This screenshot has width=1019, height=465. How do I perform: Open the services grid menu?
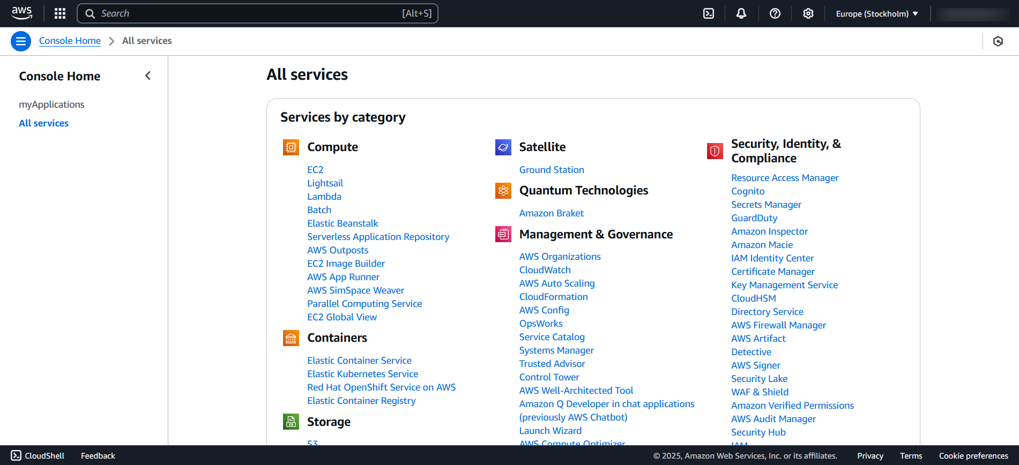pyautogui.click(x=60, y=13)
